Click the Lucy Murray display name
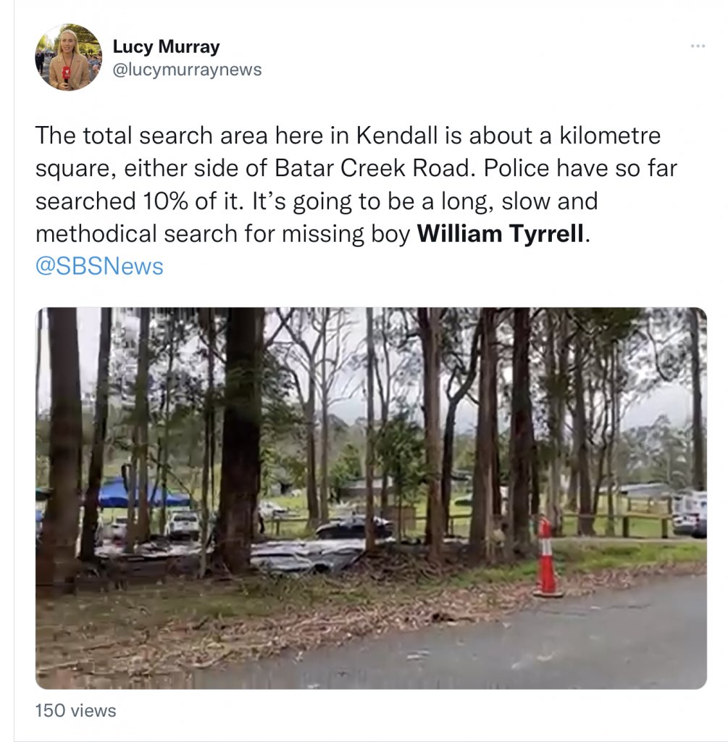728x742 pixels. coord(166,46)
